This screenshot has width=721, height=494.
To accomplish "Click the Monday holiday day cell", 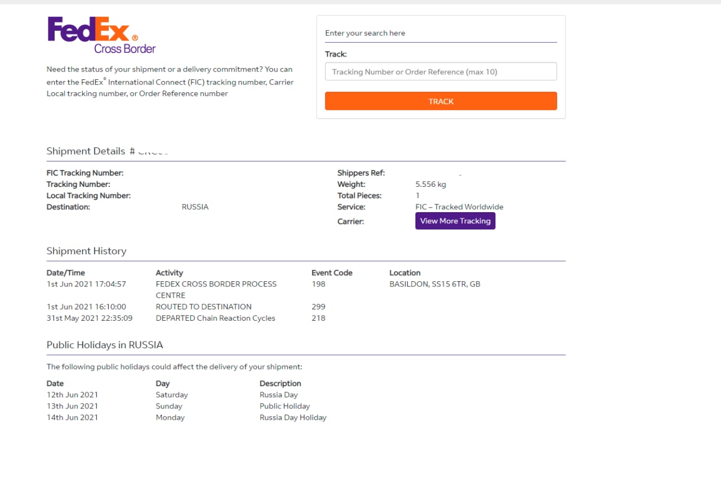I will tap(170, 417).
